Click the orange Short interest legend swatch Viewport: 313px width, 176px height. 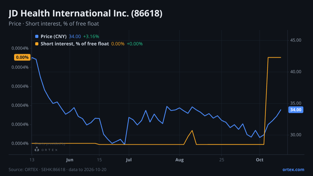click(37, 44)
